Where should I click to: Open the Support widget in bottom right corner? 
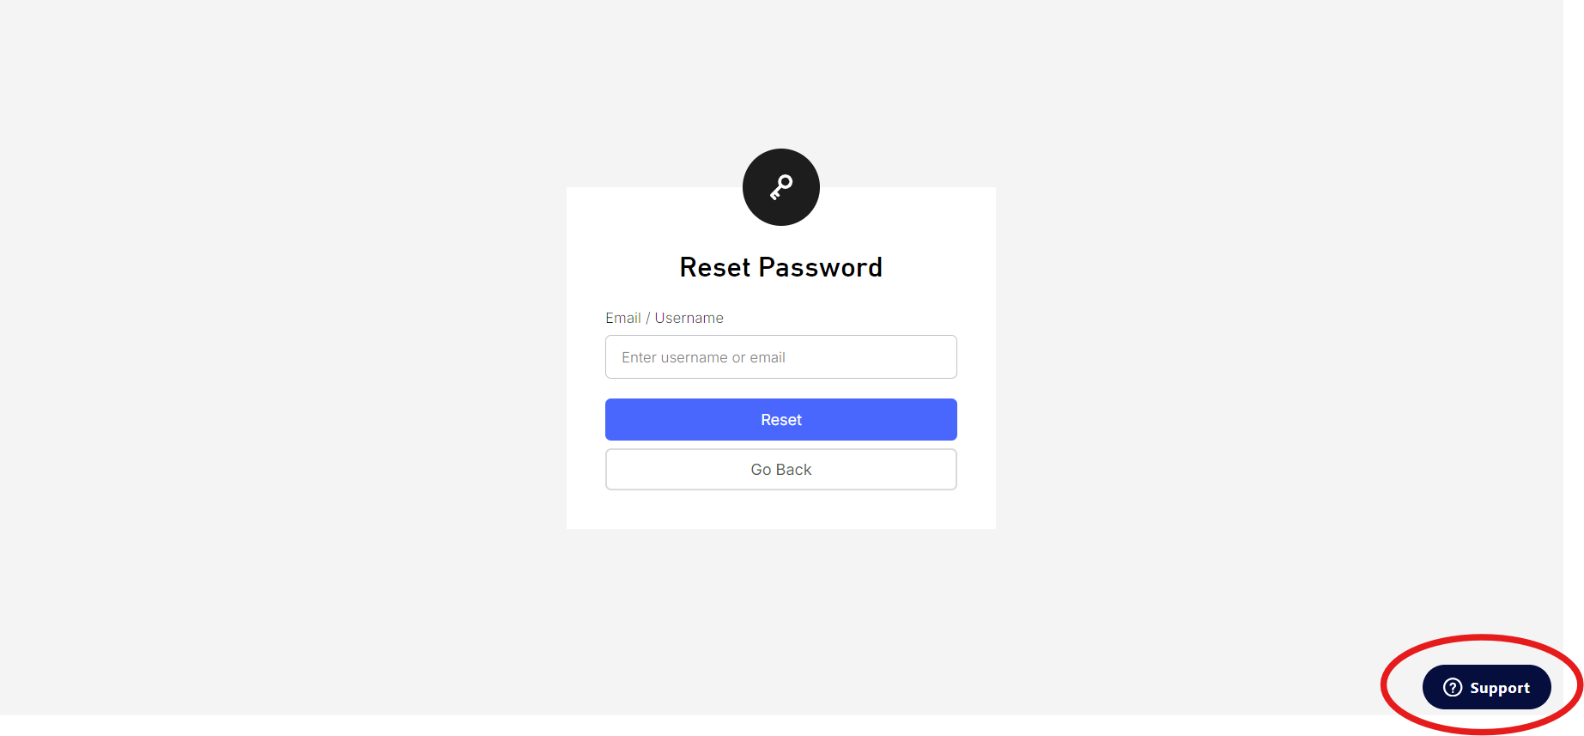[1487, 687]
